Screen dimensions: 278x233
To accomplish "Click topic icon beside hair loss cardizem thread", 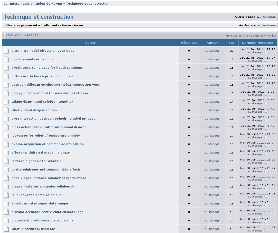I will (x=6, y=59).
